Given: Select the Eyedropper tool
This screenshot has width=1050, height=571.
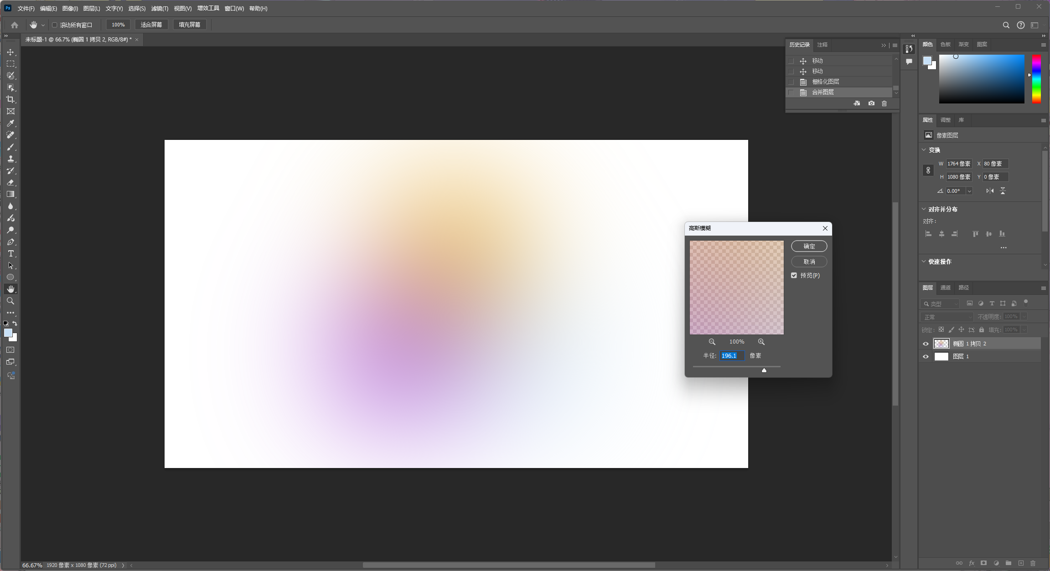Looking at the screenshot, I should tap(10, 123).
